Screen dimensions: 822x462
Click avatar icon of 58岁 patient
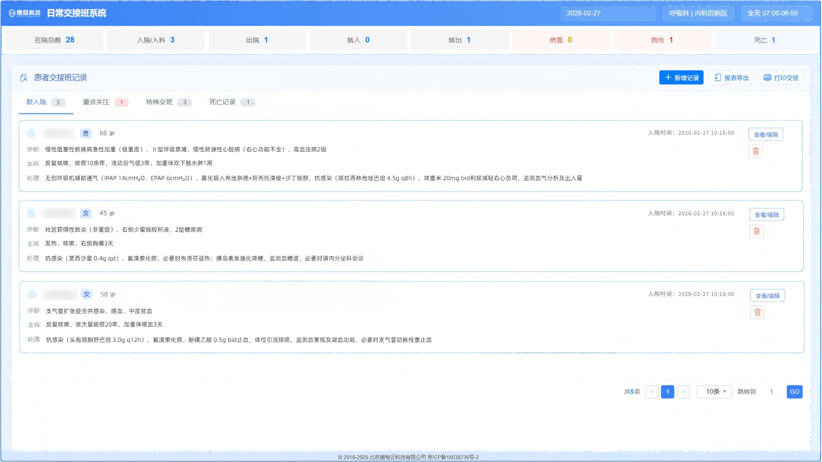32,294
